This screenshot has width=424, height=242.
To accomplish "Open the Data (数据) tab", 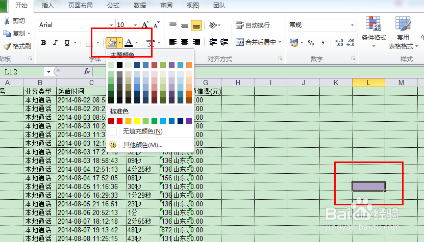I will [140, 6].
